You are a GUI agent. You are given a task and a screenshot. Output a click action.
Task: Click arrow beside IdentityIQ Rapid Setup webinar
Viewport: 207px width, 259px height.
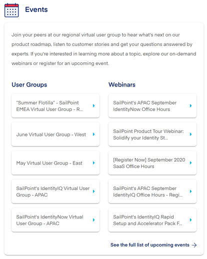pos(191,220)
